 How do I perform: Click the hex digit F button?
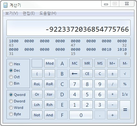tap(62, 115)
